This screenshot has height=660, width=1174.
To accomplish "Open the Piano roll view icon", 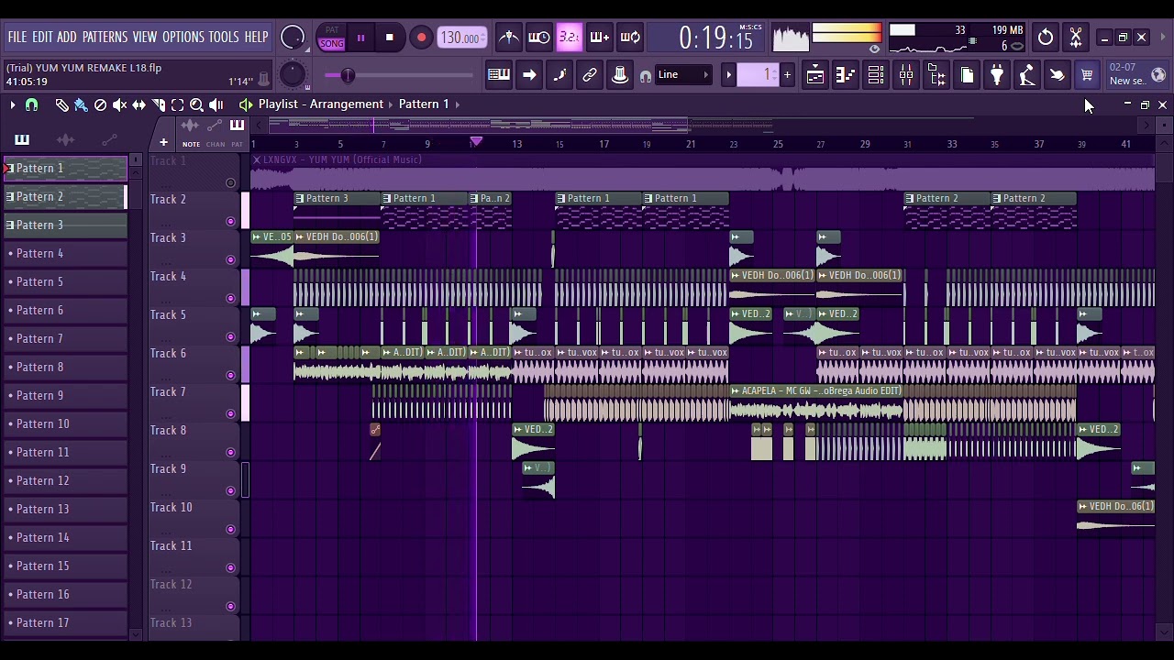I will pos(846,75).
